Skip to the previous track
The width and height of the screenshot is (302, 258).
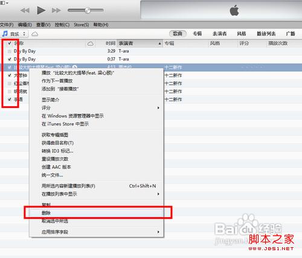[25, 10]
